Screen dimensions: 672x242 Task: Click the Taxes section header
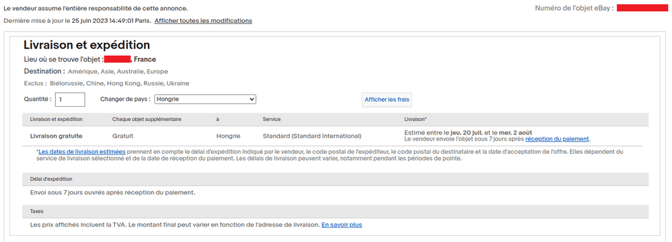tap(335, 211)
